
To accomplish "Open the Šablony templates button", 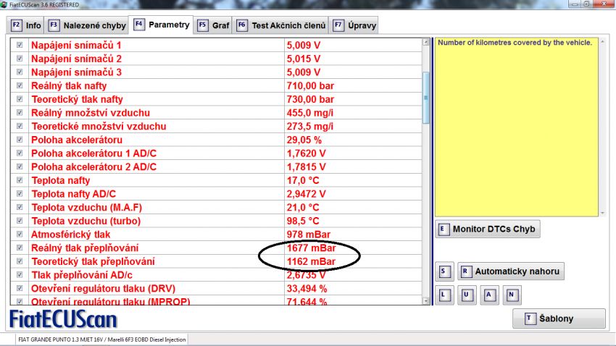I will point(559,319).
